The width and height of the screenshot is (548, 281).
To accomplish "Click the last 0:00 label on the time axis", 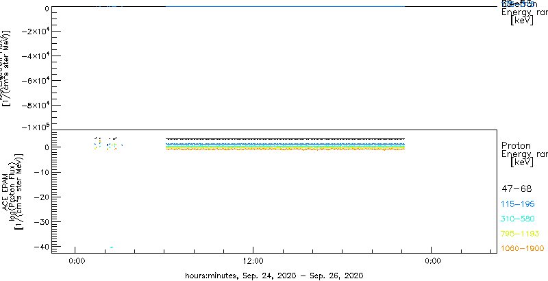I will pos(432,261).
